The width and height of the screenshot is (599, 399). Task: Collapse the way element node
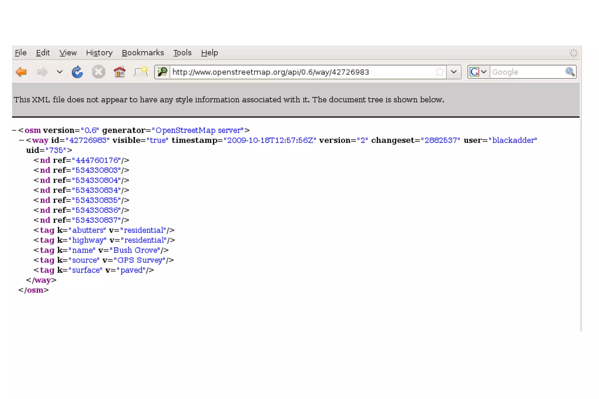pyautogui.click(x=21, y=140)
